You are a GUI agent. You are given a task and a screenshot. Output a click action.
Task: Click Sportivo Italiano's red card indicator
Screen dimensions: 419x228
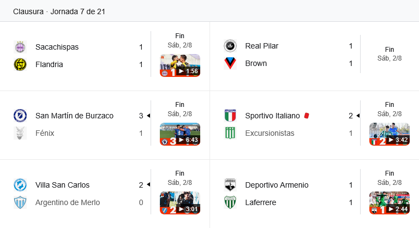307,116
